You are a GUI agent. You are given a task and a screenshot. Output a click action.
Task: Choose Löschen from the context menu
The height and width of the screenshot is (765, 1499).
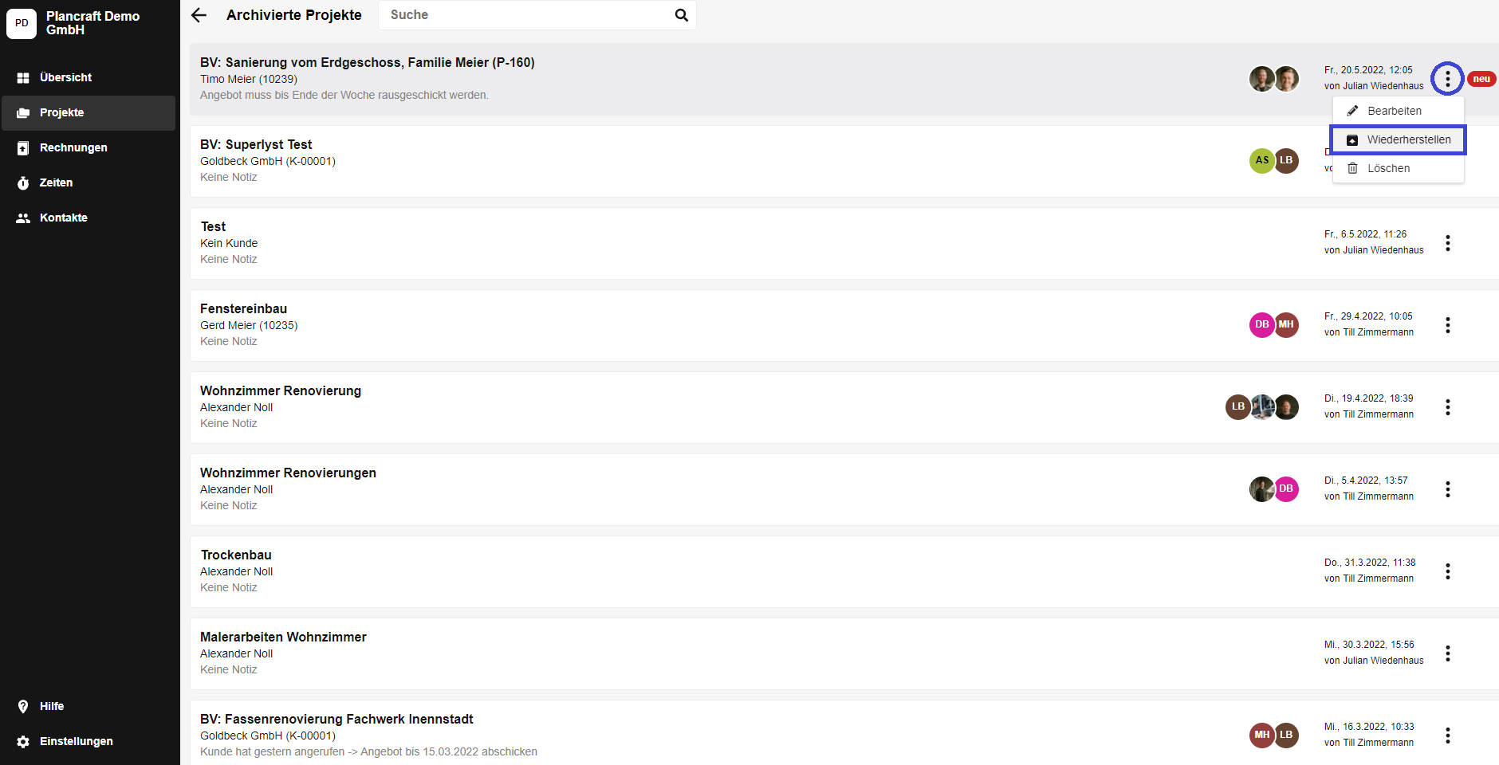pos(1398,168)
